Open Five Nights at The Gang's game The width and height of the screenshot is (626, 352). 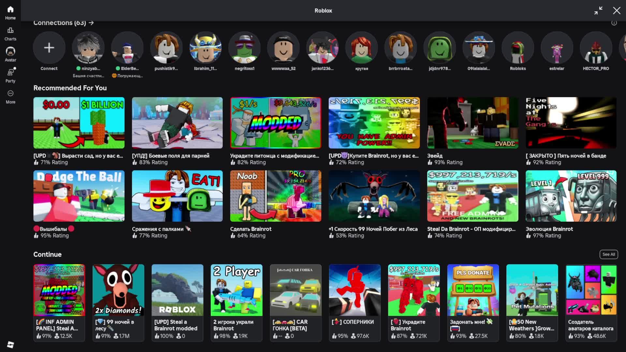pyautogui.click(x=571, y=123)
